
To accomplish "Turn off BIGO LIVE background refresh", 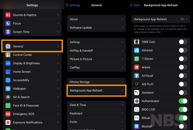I will coord(183,109).
